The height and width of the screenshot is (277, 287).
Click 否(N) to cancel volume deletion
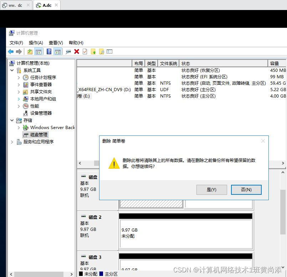coord(246,189)
